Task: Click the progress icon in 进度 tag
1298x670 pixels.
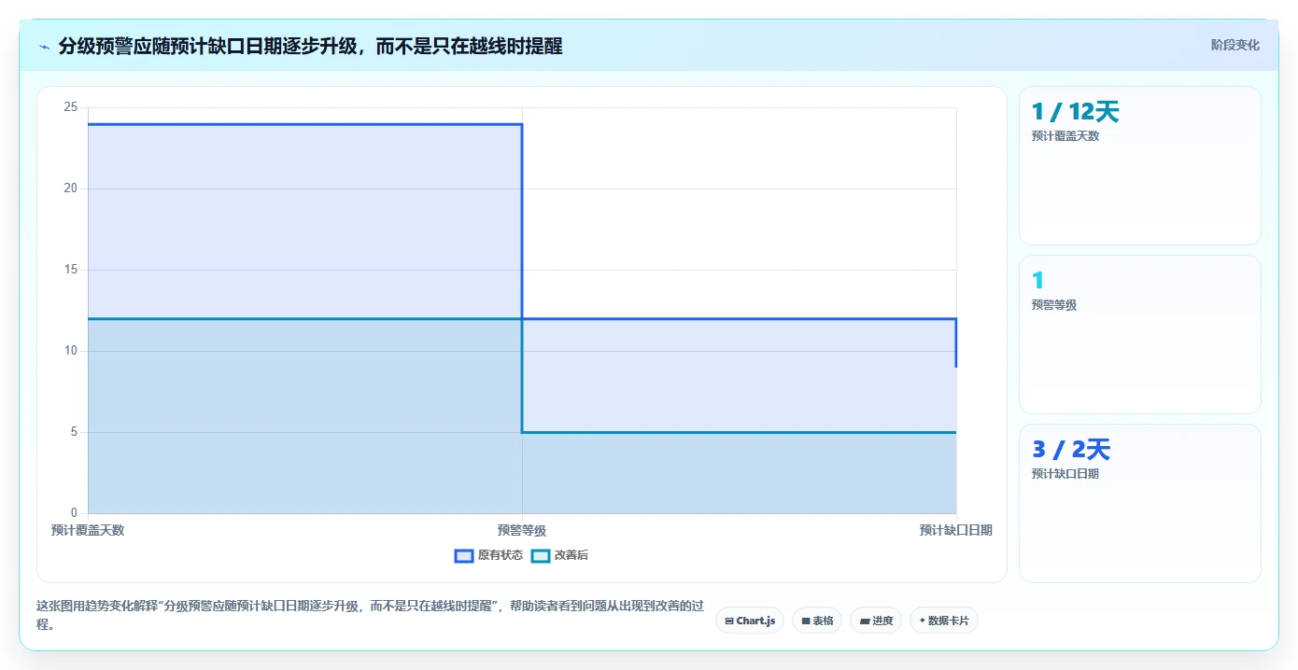Action: click(x=865, y=621)
